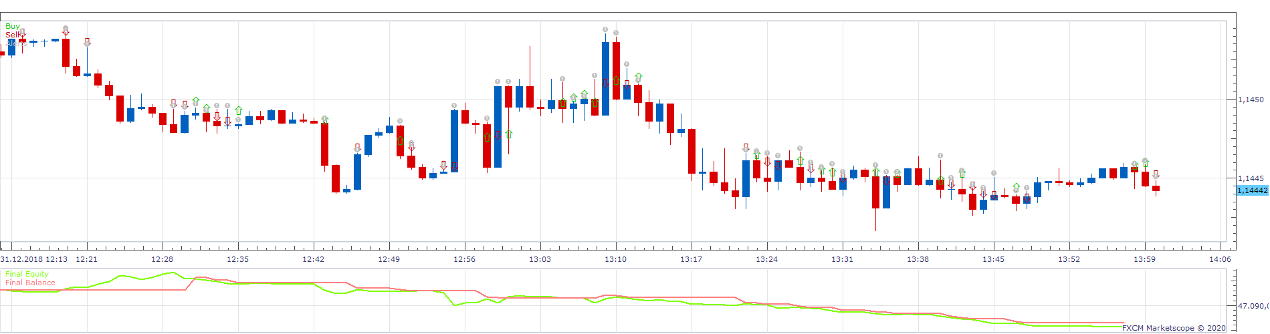Image resolution: width=1270 pixels, height=334 pixels.
Task: Select the Final Equity legend label
Action: pyautogui.click(x=27, y=274)
